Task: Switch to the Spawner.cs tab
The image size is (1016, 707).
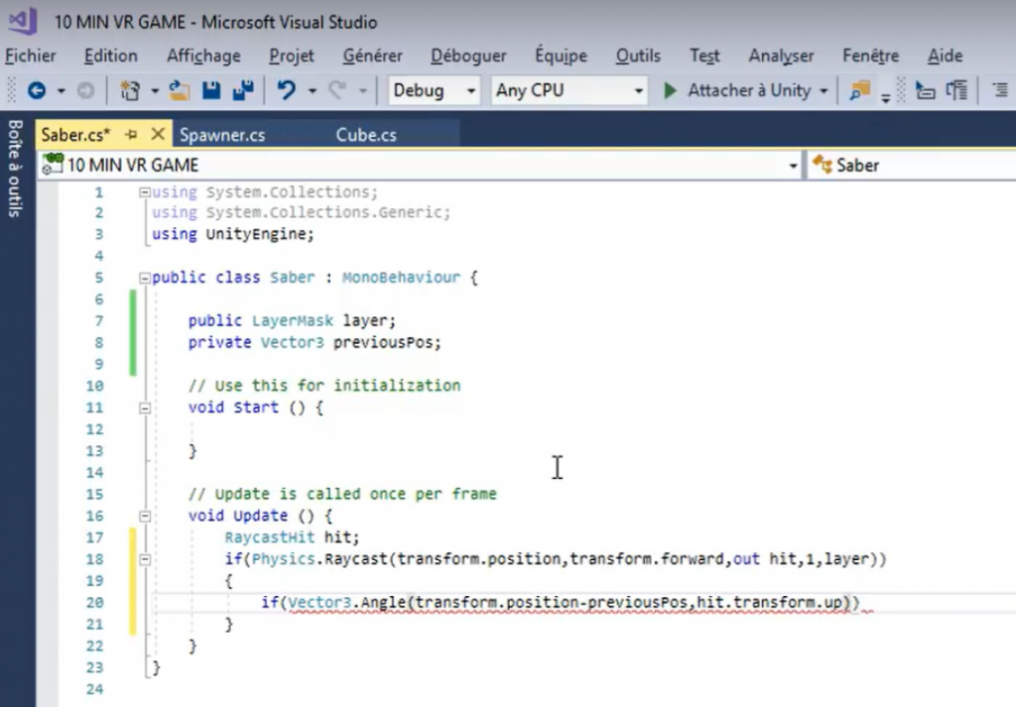Action: pyautogui.click(x=222, y=135)
